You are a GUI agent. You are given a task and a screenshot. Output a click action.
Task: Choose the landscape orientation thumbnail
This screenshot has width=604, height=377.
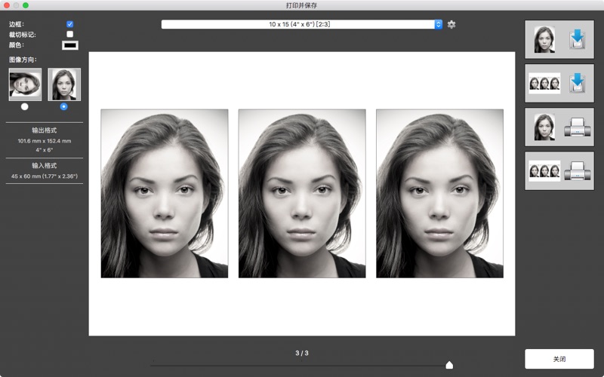25,84
